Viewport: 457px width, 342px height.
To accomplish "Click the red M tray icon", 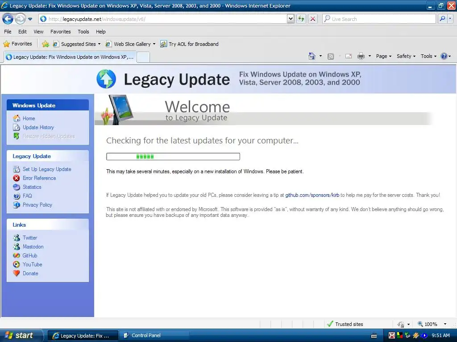I will click(392, 336).
